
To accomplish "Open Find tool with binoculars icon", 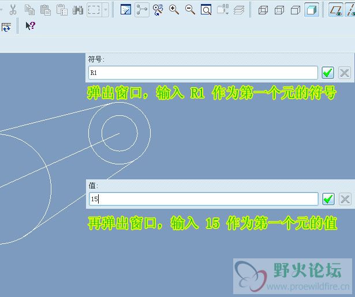I will coord(78,10).
